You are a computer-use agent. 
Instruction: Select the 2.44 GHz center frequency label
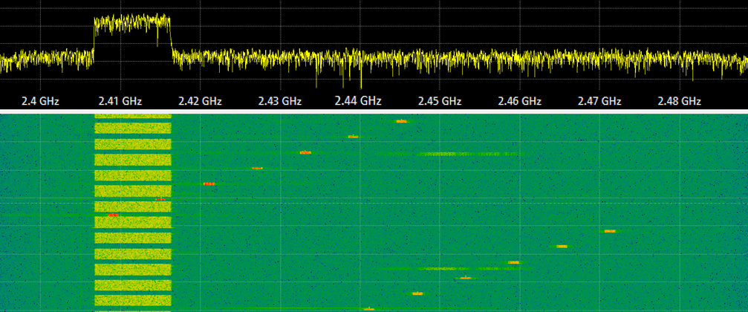[358, 101]
